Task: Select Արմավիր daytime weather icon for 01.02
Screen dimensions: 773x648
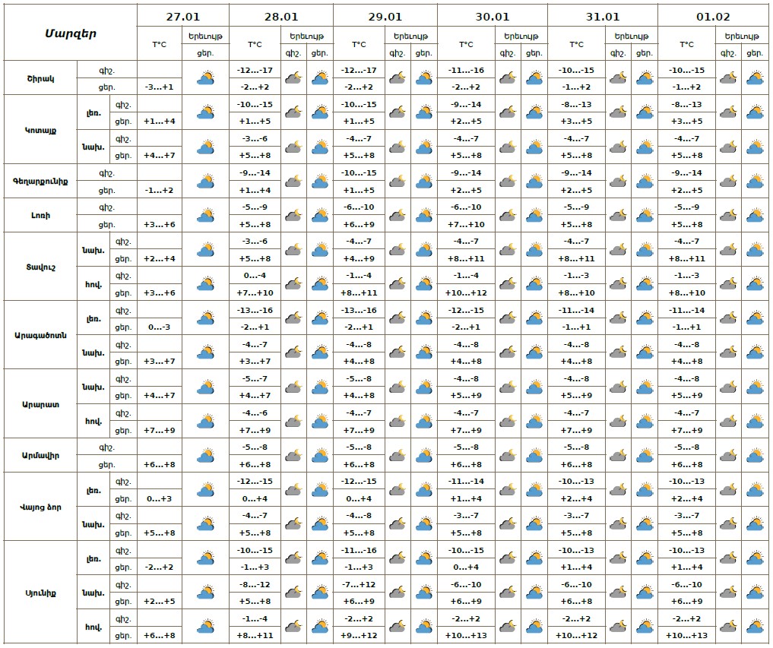Action: 755,456
